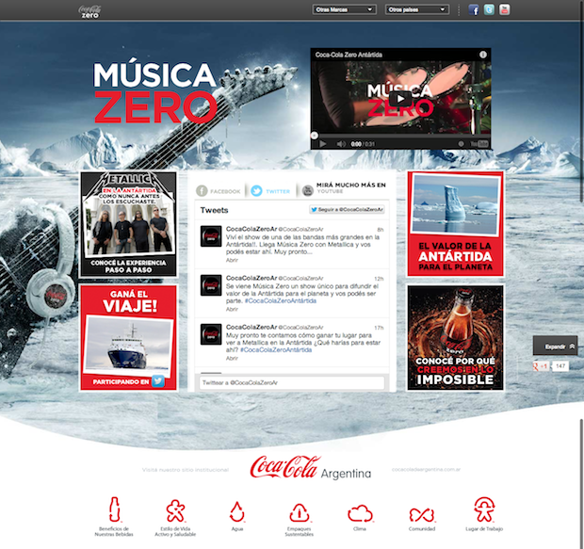
Task: Open Visitá nuestro sitio institucional link
Action: tap(186, 470)
